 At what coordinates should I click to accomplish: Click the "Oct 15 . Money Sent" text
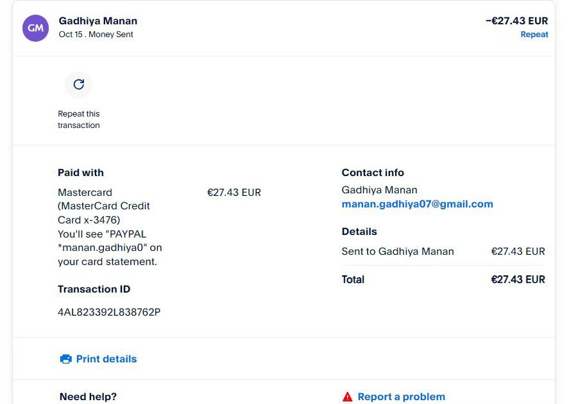[96, 35]
